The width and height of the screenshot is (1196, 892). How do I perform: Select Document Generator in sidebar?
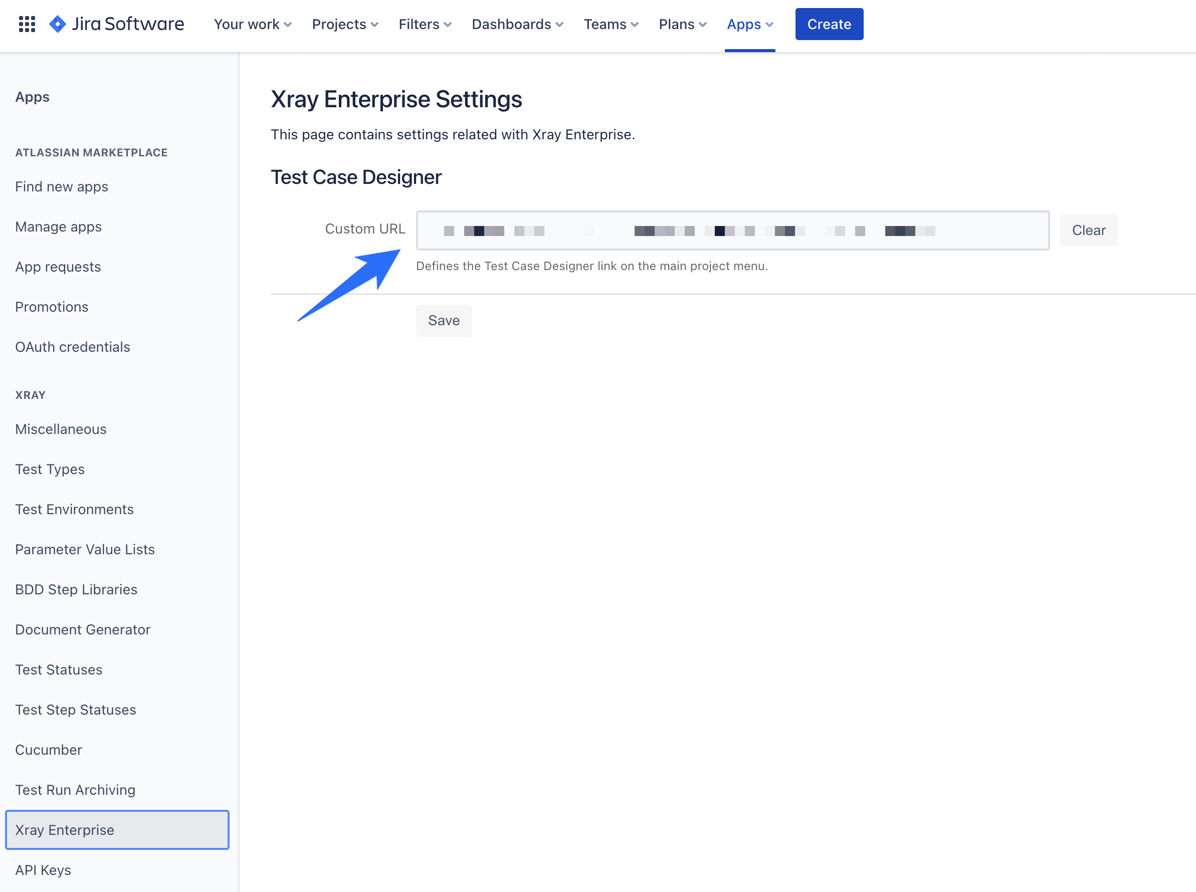click(x=83, y=629)
